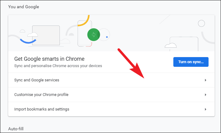
Task: Open the Sync and Google services entry
Action: point(111,80)
